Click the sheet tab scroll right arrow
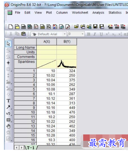128x153 pixels. click(22, 148)
